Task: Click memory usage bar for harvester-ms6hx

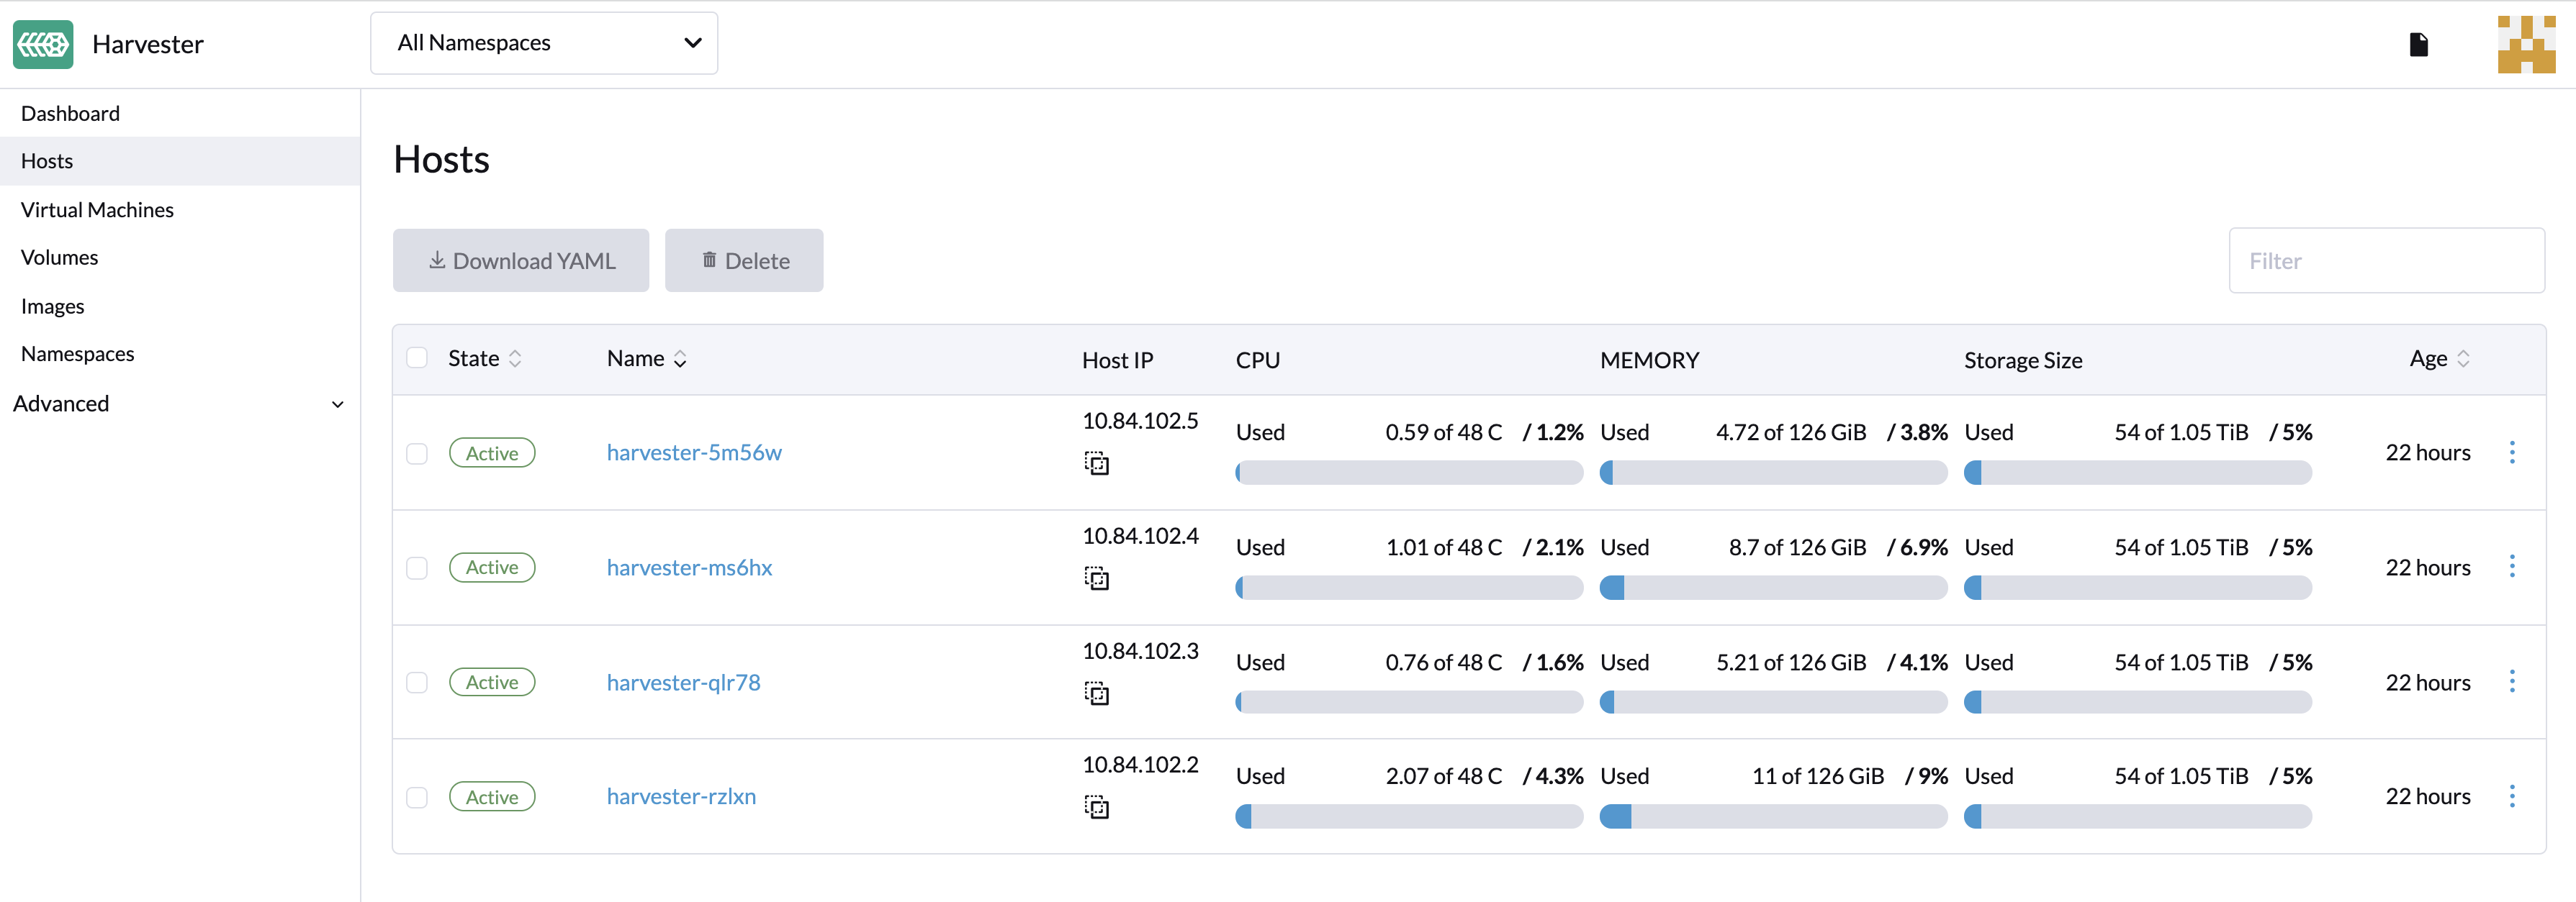Action: click(1773, 588)
